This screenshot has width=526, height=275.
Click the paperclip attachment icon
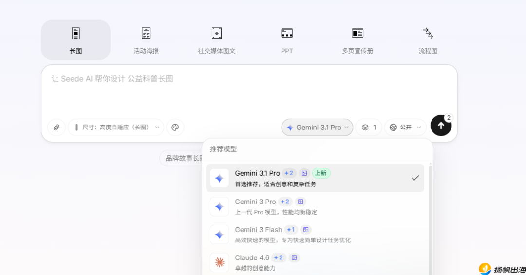tap(56, 128)
